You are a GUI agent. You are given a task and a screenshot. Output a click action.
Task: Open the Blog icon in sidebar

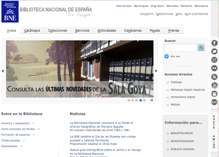[214, 102]
